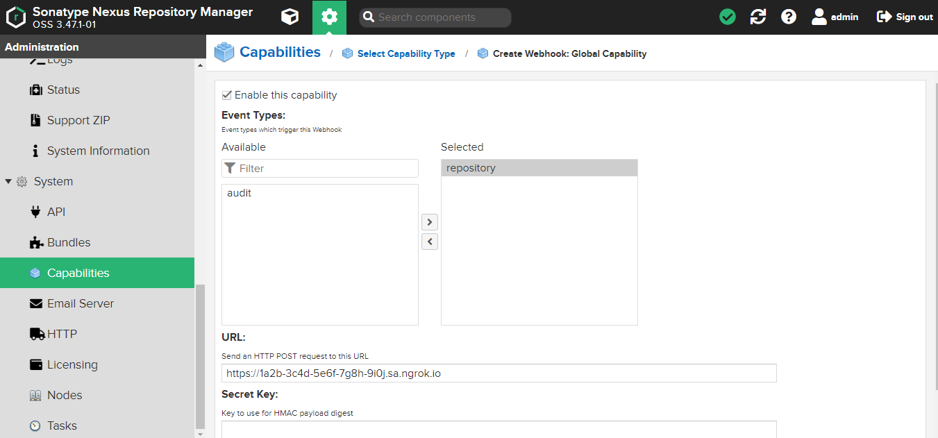Collapse the System tree section
The height and width of the screenshot is (438, 938).
[x=8, y=181]
